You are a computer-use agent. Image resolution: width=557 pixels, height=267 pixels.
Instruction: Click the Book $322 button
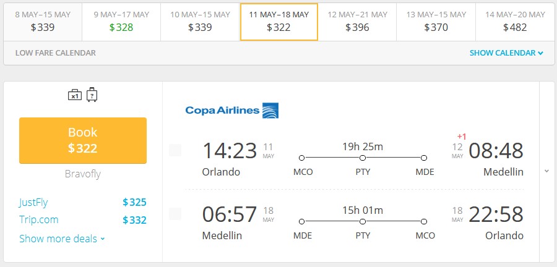(x=83, y=140)
